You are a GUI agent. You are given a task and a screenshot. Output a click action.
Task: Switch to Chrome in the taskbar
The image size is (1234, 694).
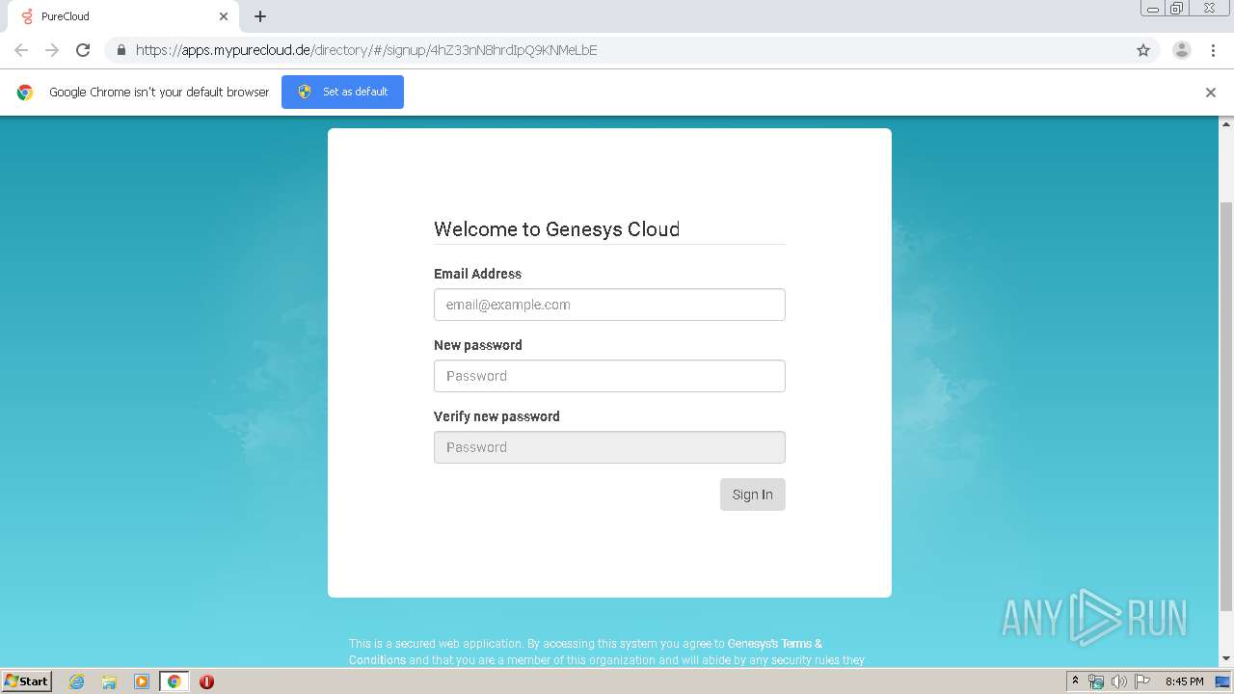point(174,681)
